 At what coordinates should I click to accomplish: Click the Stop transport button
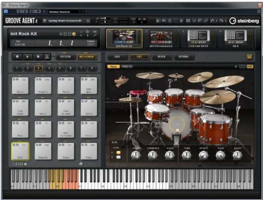click(17, 57)
